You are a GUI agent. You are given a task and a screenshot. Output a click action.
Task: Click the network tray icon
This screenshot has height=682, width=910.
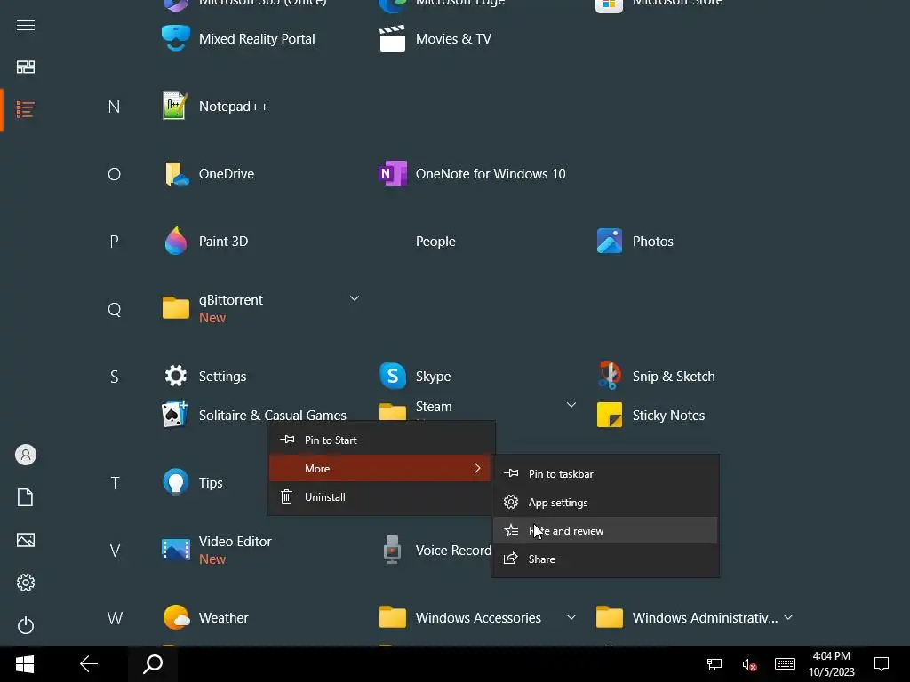[714, 664]
